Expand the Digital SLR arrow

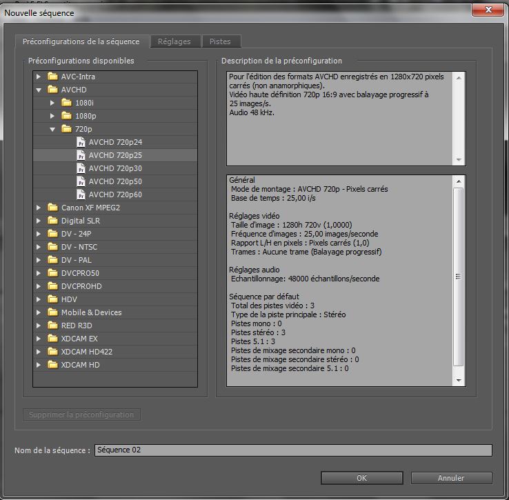click(39, 221)
